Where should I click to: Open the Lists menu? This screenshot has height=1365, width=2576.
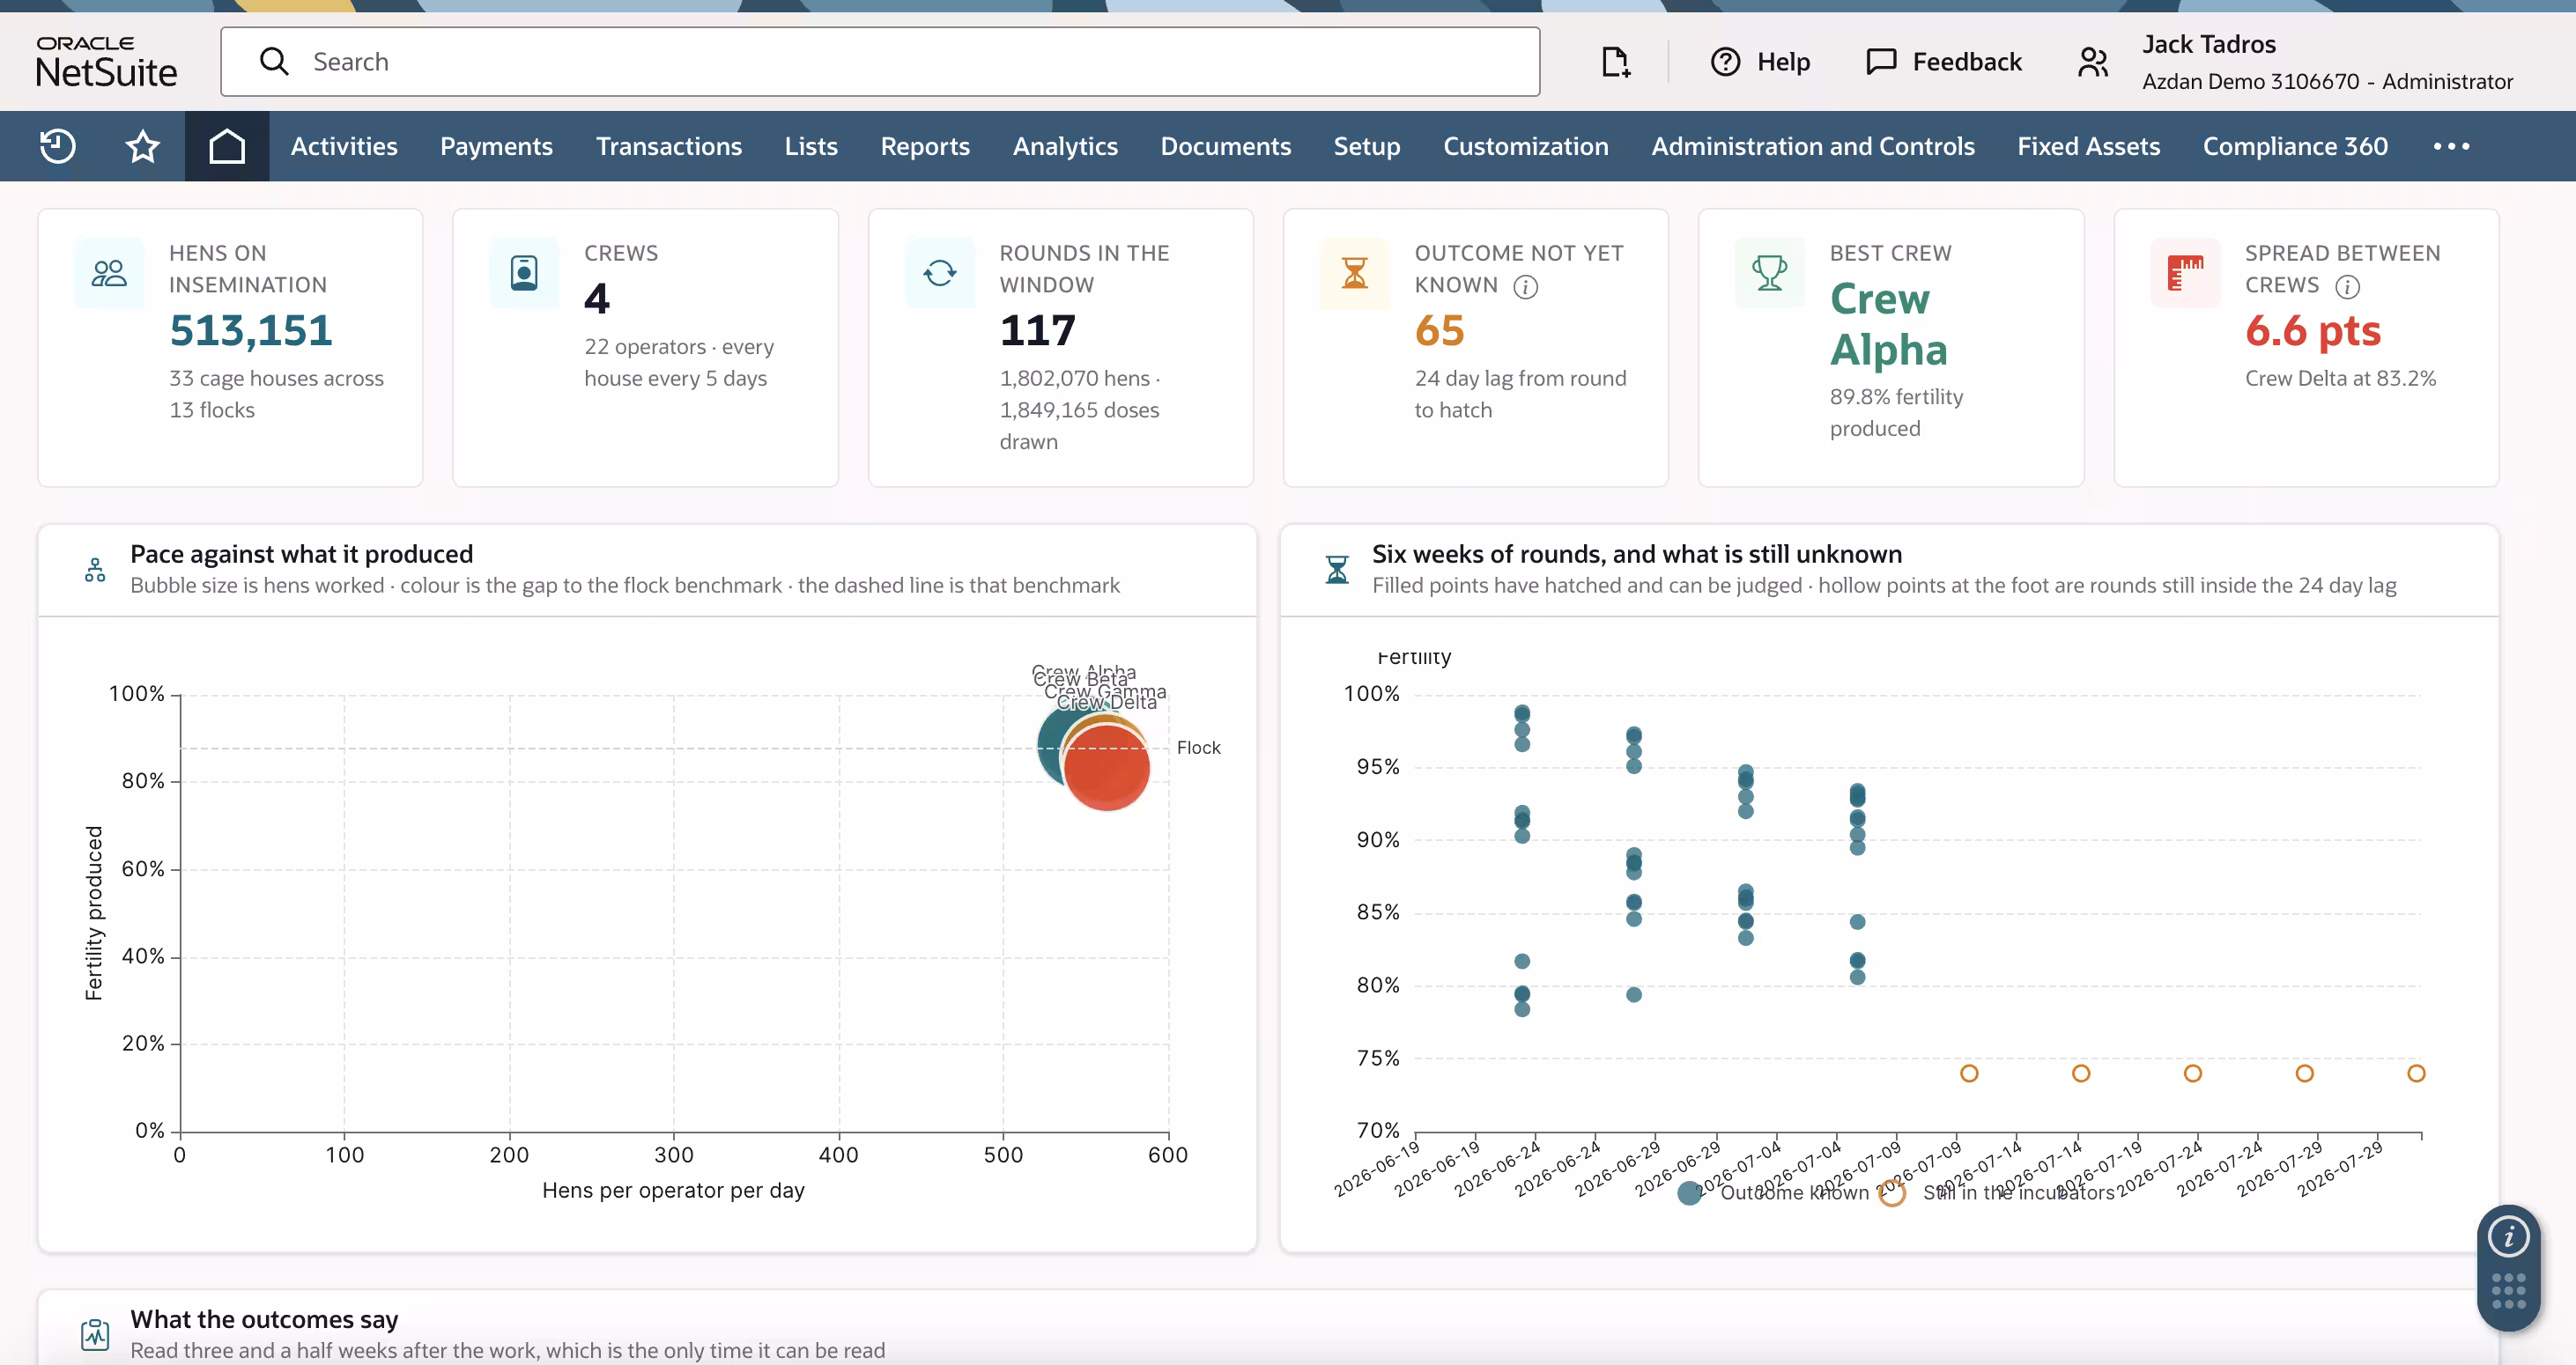(x=811, y=146)
